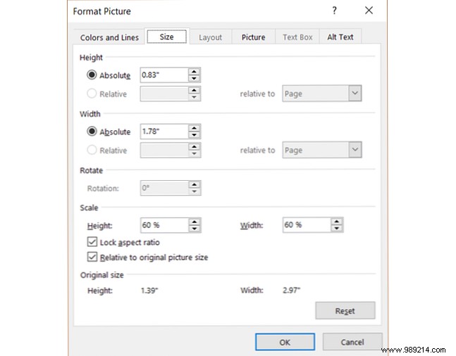The height and width of the screenshot is (356, 456).
Task: Click Width Absolute field showing 1.78"
Action: (164, 132)
